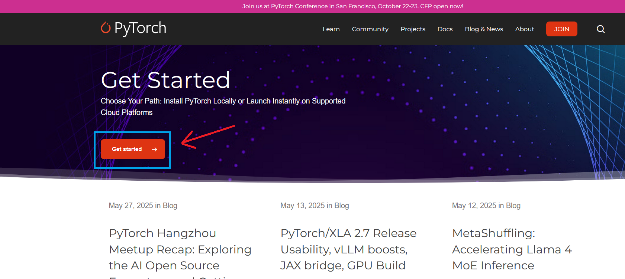Screen dimensions: 625x279
Task: Click the red JOIN button
Action: (561, 29)
